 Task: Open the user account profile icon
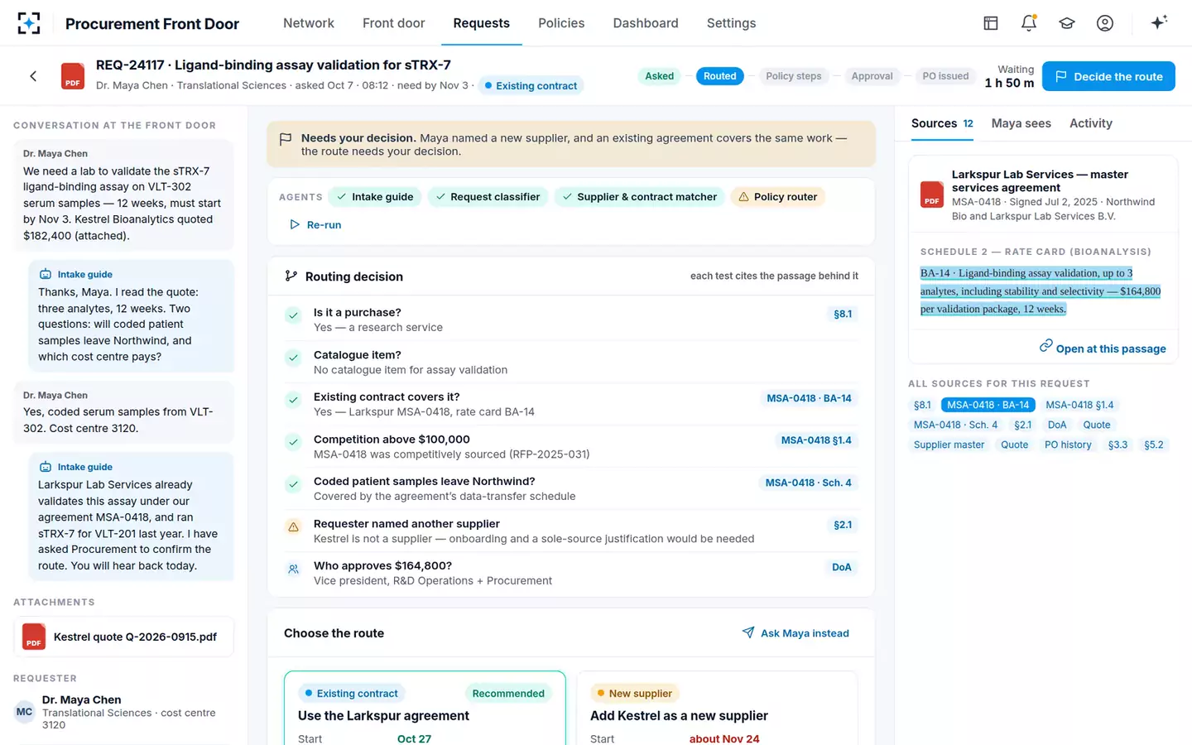point(1105,23)
